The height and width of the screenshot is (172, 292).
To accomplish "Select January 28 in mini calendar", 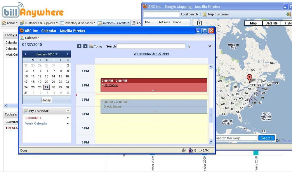I will pyautogui.click(x=53, y=87).
